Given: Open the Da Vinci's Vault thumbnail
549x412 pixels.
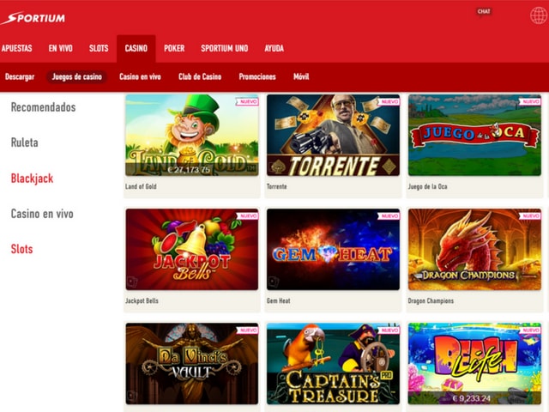Looking at the screenshot, I should click(192, 364).
